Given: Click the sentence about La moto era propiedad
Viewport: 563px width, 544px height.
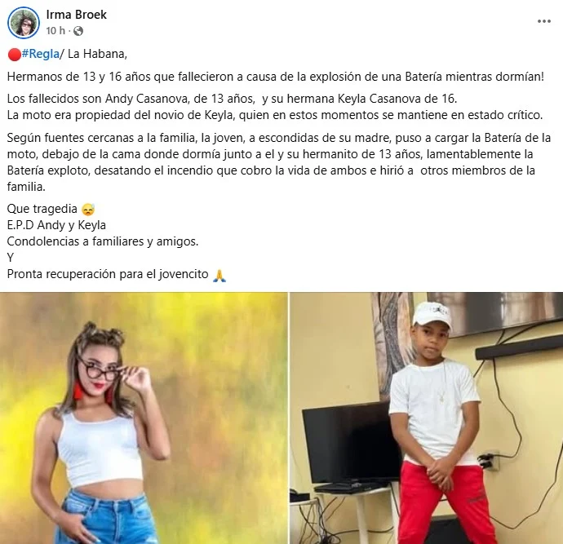Looking at the screenshot, I should [275, 115].
